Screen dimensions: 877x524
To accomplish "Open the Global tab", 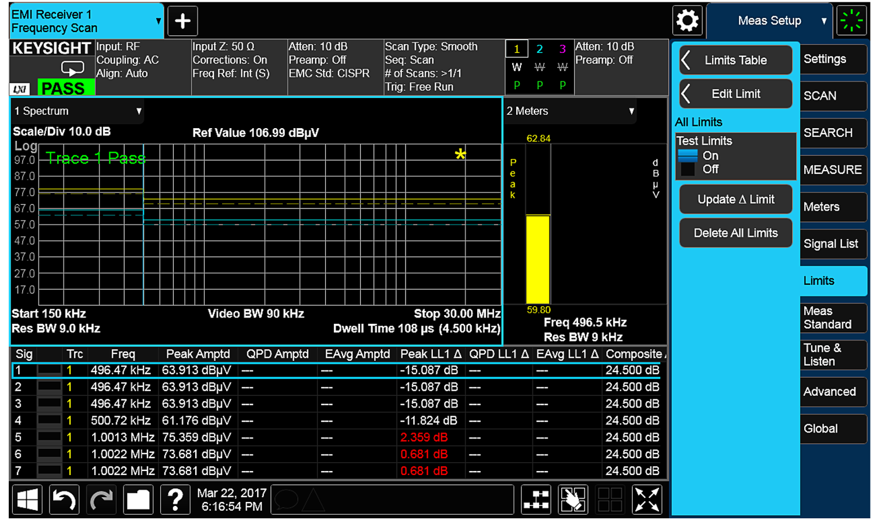I will (833, 429).
